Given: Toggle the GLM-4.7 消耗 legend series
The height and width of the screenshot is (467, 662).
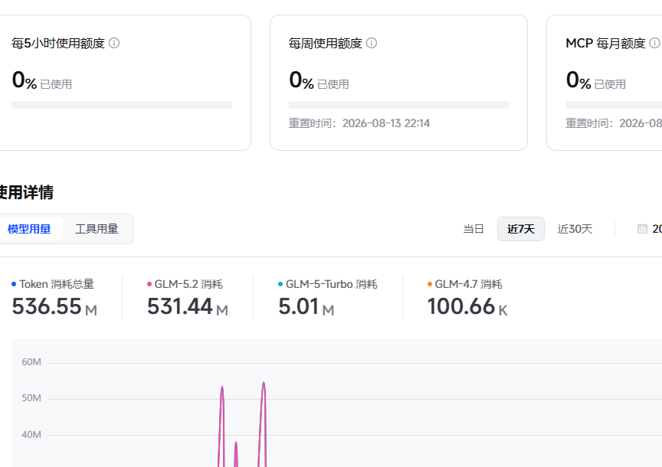Looking at the screenshot, I should pos(465,284).
